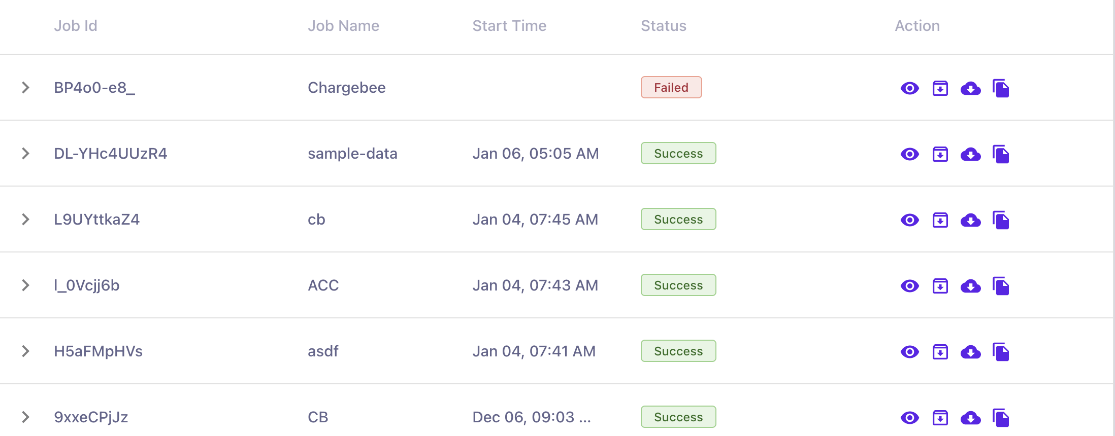View the Chargebee job with eye icon

click(909, 88)
